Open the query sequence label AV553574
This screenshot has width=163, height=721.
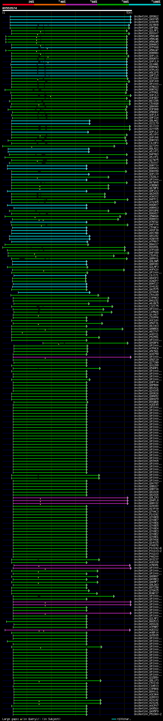(9, 8)
